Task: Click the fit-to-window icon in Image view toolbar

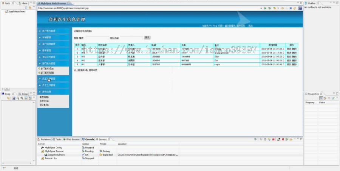Action: (30, 98)
